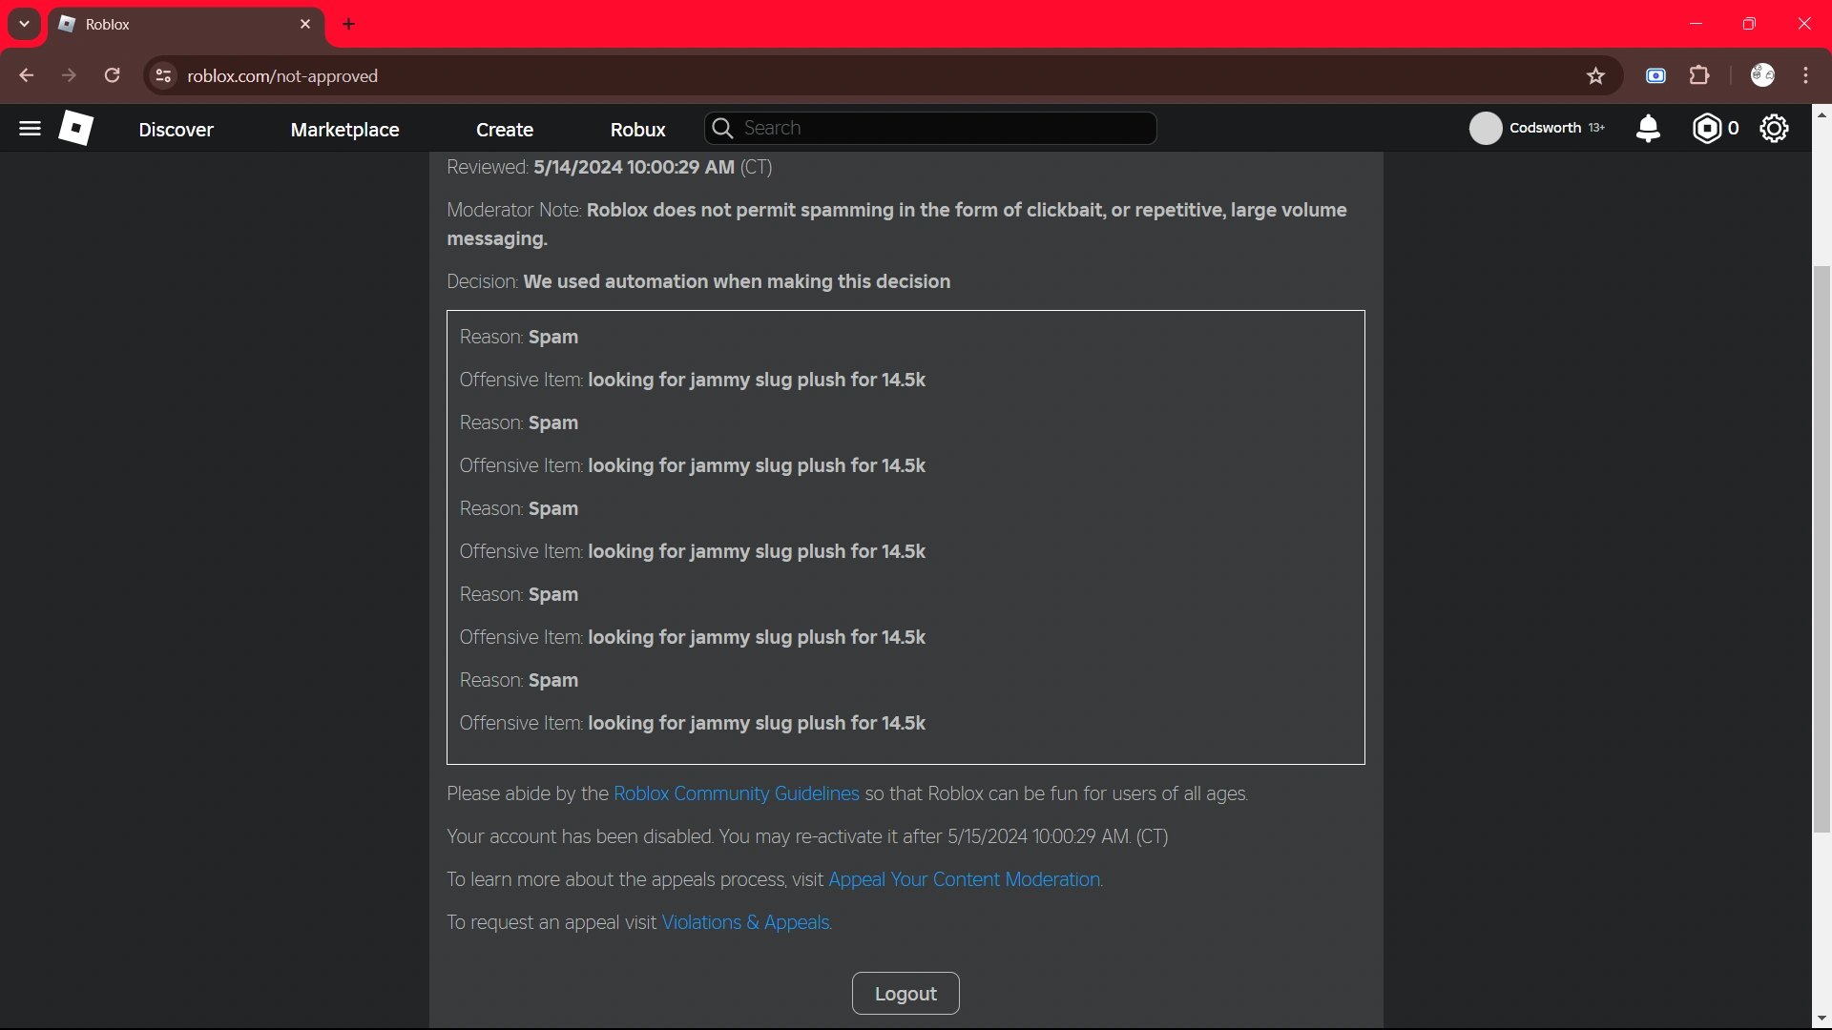Bookmark this page with star icon
The height and width of the screenshot is (1030, 1832).
(1595, 76)
